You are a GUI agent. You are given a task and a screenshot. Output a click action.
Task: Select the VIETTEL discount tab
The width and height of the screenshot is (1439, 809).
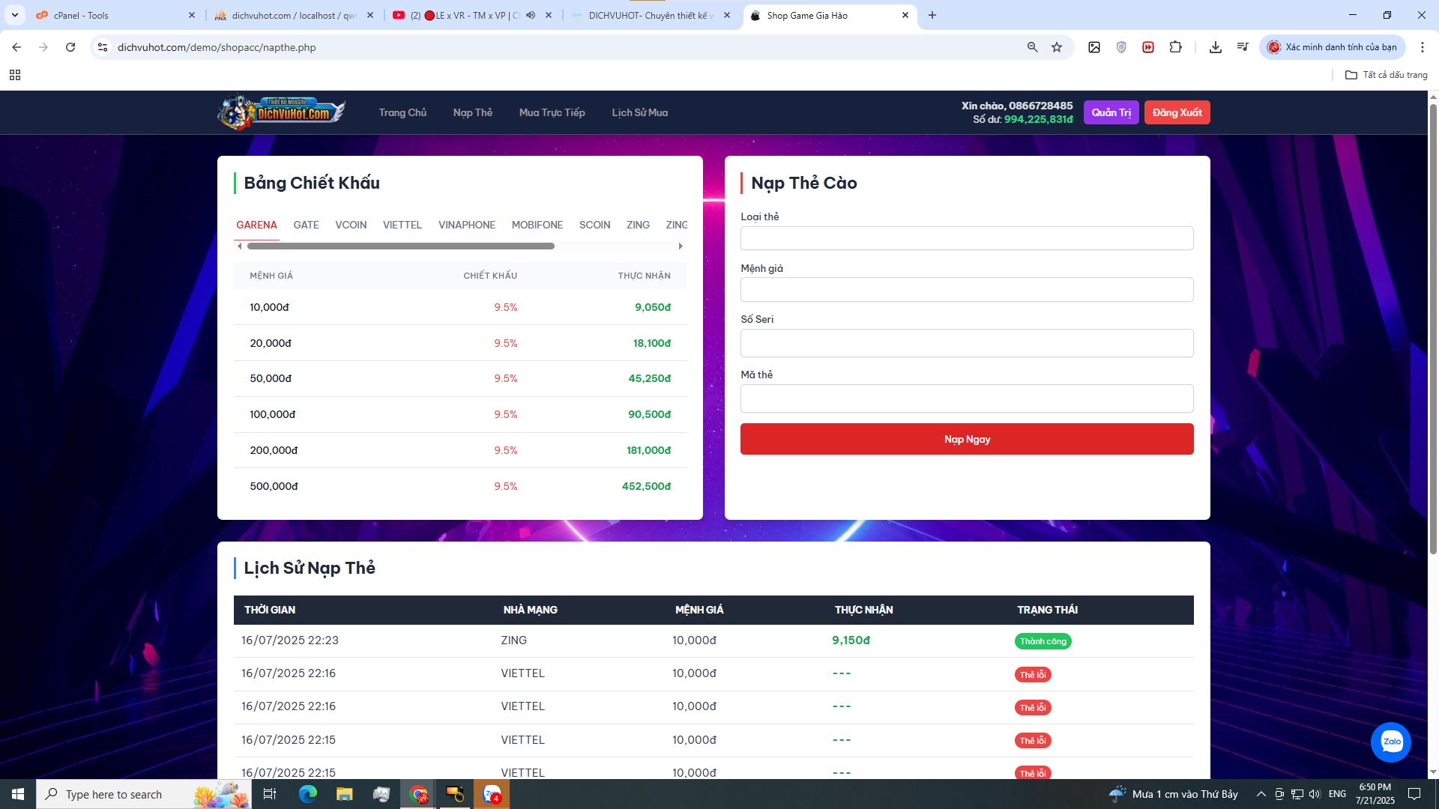pos(402,225)
